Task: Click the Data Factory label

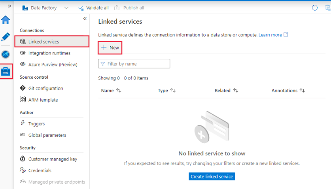Action: click(x=44, y=8)
